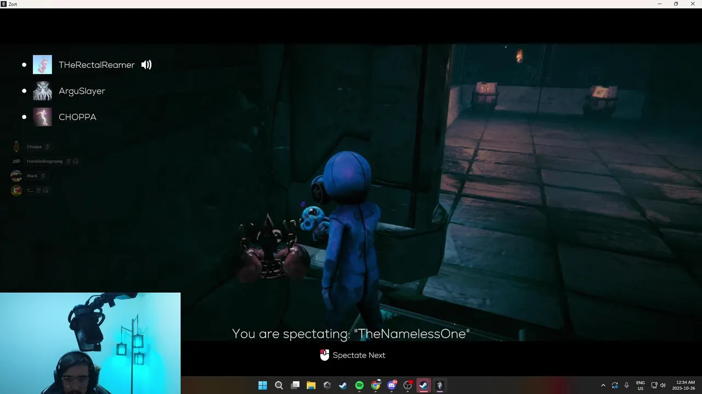Switch to the Zort taskbar icon
The height and width of the screenshot is (394, 702).
point(439,385)
